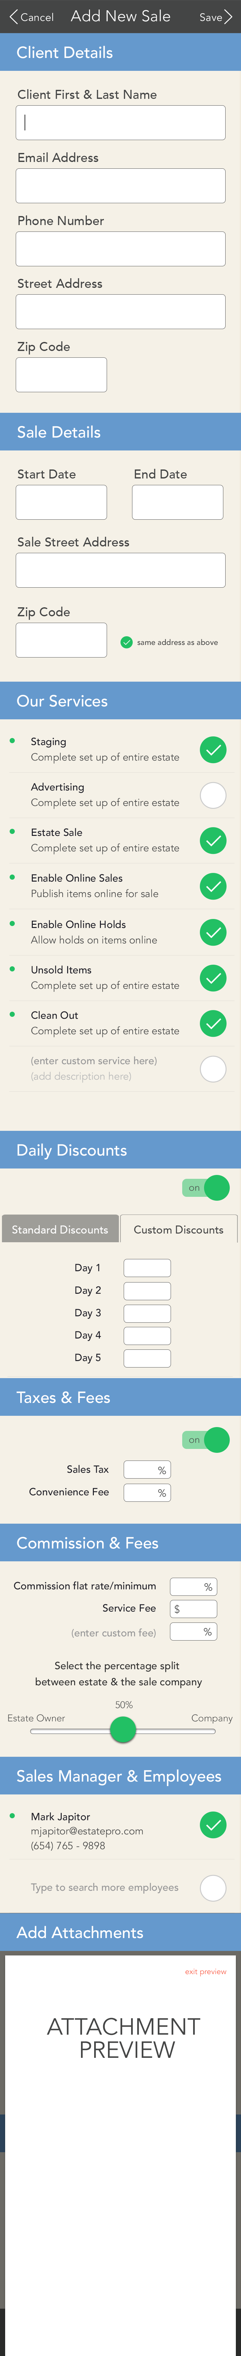Image resolution: width=241 pixels, height=2356 pixels.
Task: Uncheck the Staging service checkmark
Action: pyautogui.click(x=213, y=750)
